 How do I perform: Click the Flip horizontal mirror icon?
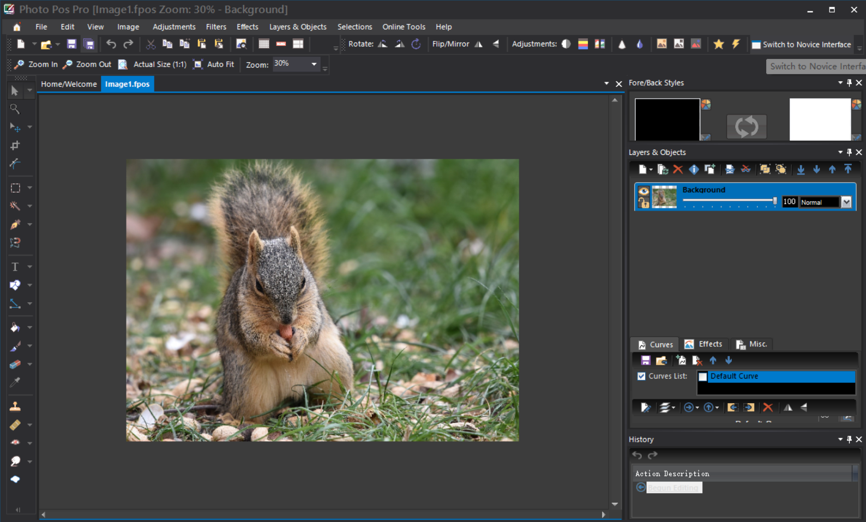[x=479, y=44]
